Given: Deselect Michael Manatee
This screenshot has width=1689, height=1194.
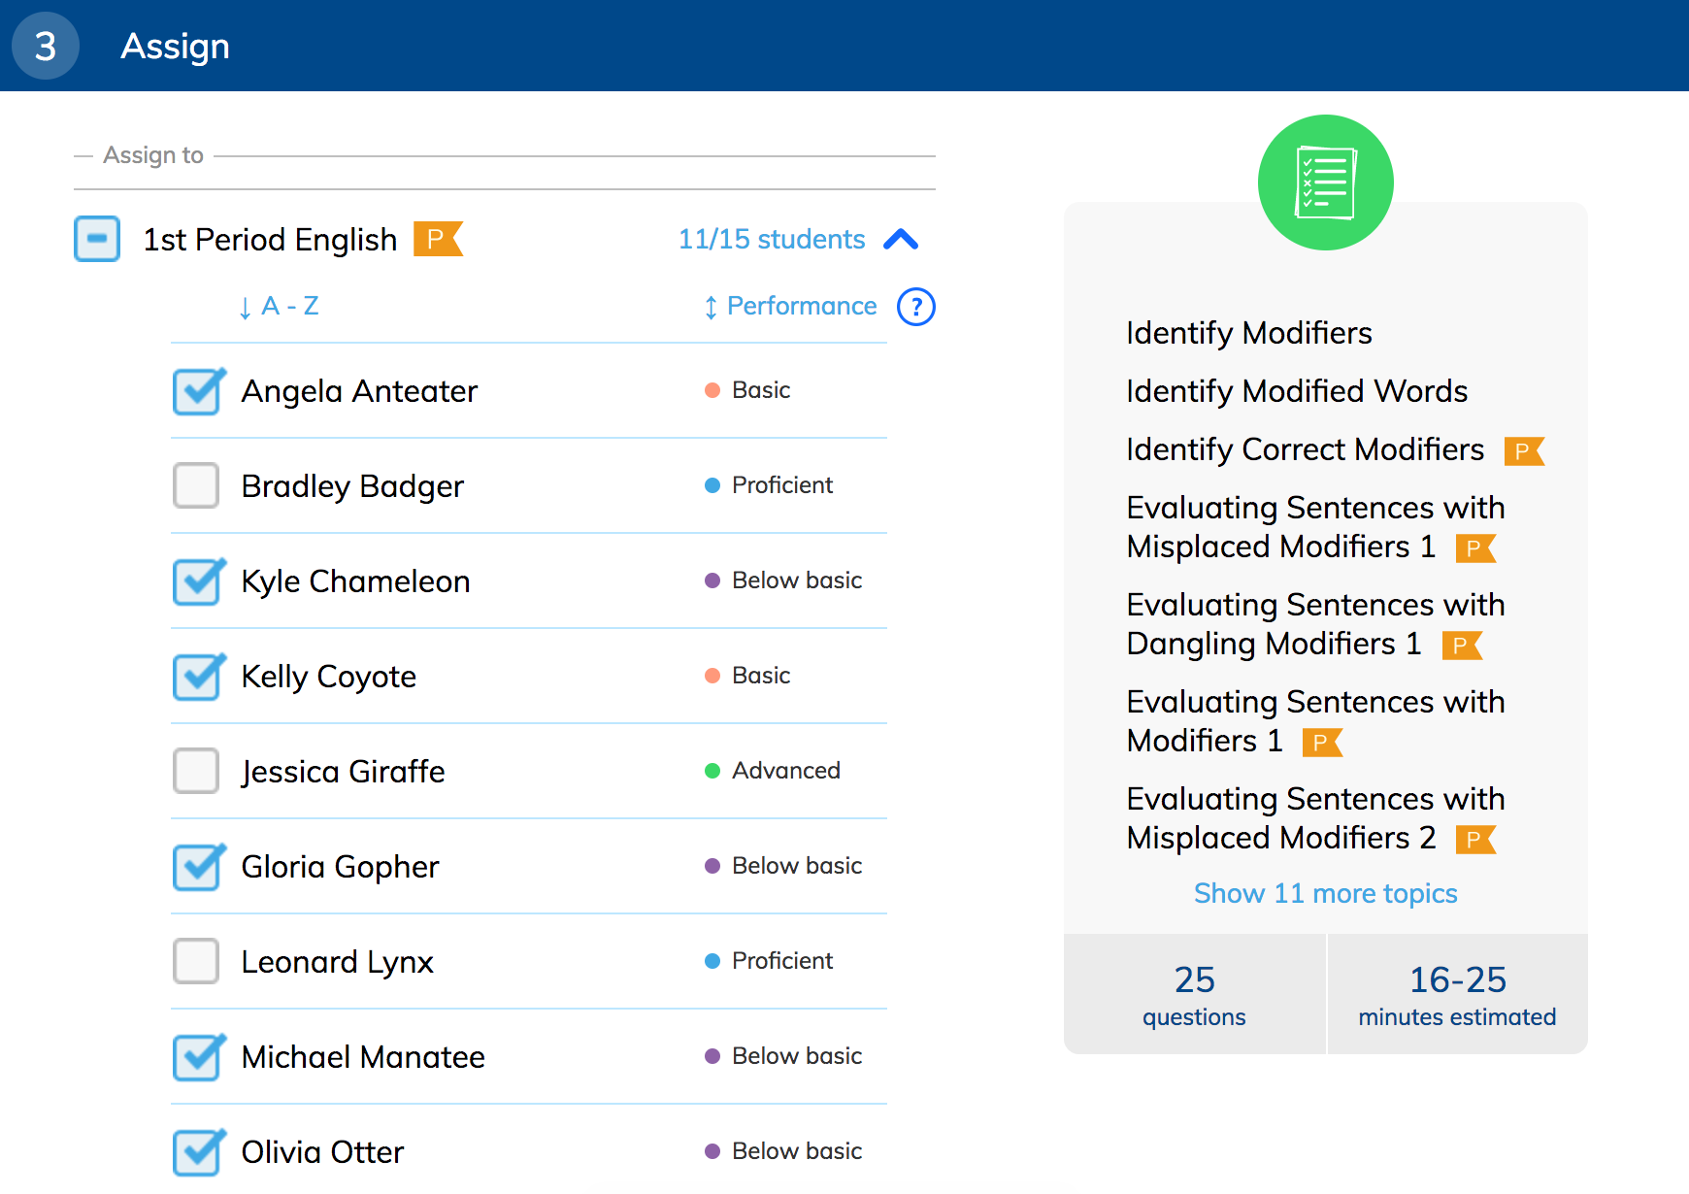Looking at the screenshot, I should click(198, 1057).
